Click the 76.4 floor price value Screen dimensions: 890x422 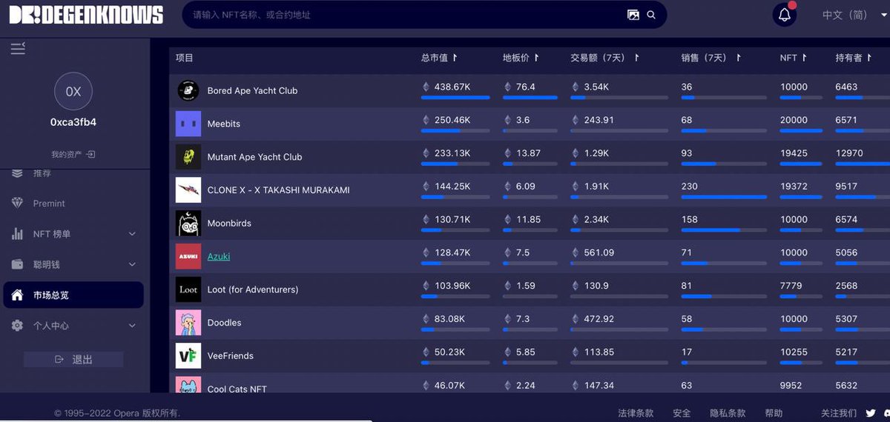pos(526,87)
